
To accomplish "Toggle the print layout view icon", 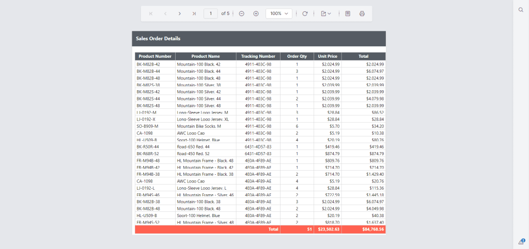I will click(348, 13).
